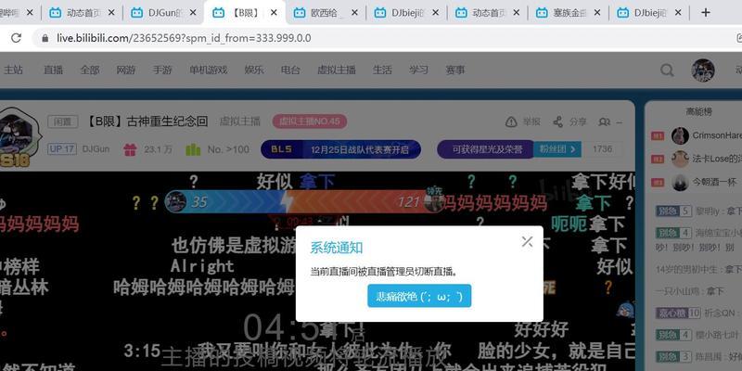
Task: Select 直播 in the navigation bar
Action: point(53,70)
